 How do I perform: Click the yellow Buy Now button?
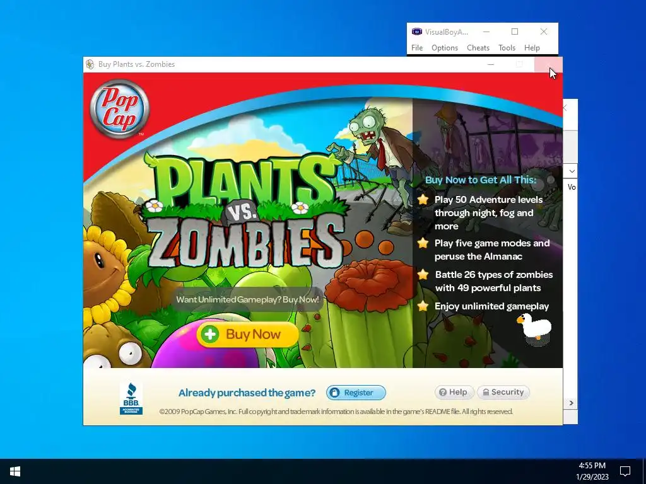click(247, 334)
